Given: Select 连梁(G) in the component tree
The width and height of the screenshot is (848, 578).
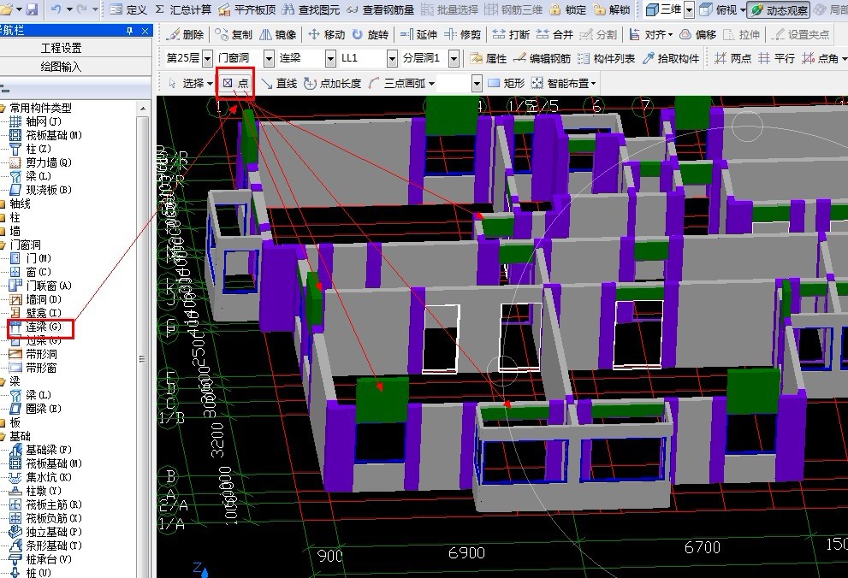Looking at the screenshot, I should 36,327.
